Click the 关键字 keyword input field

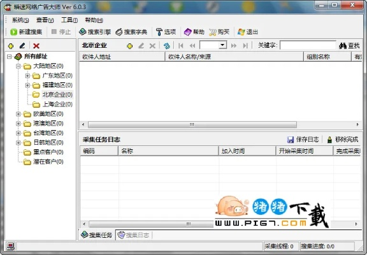tap(308, 45)
